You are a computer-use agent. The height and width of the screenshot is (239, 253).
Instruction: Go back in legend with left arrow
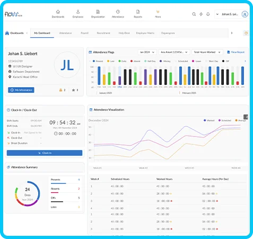point(90,61)
